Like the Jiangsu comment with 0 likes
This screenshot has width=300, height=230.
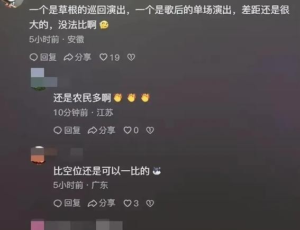[x=131, y=131]
